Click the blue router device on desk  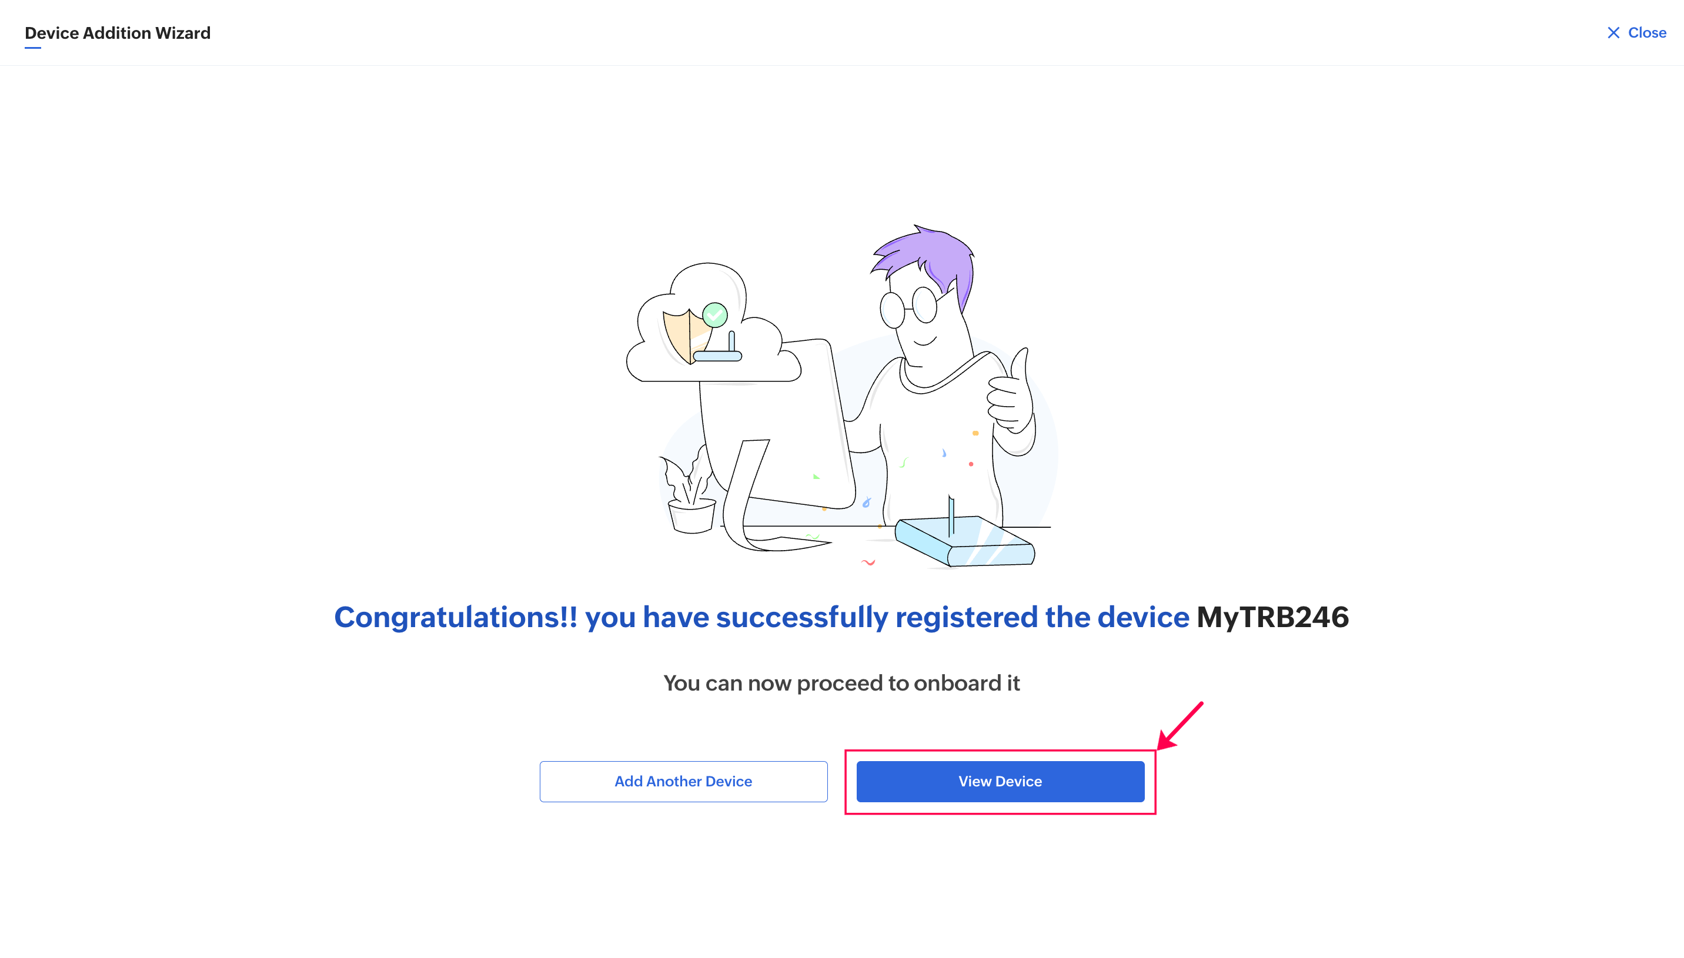pos(964,541)
